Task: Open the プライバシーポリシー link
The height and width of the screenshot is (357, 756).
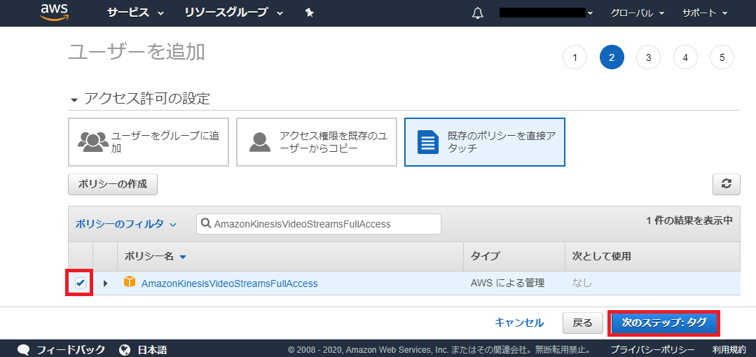Action: [652, 350]
